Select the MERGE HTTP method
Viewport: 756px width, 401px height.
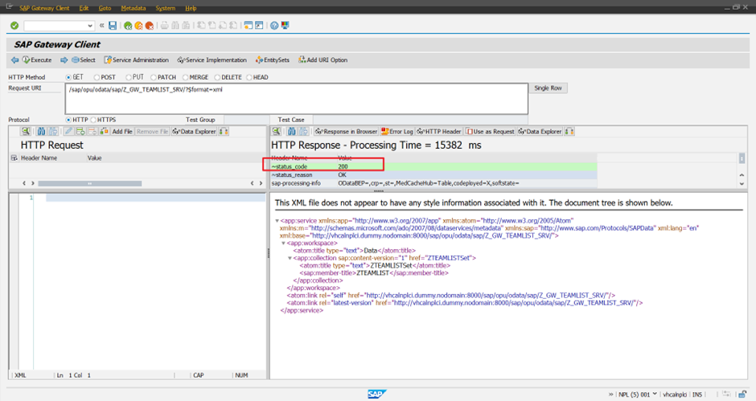pos(185,77)
